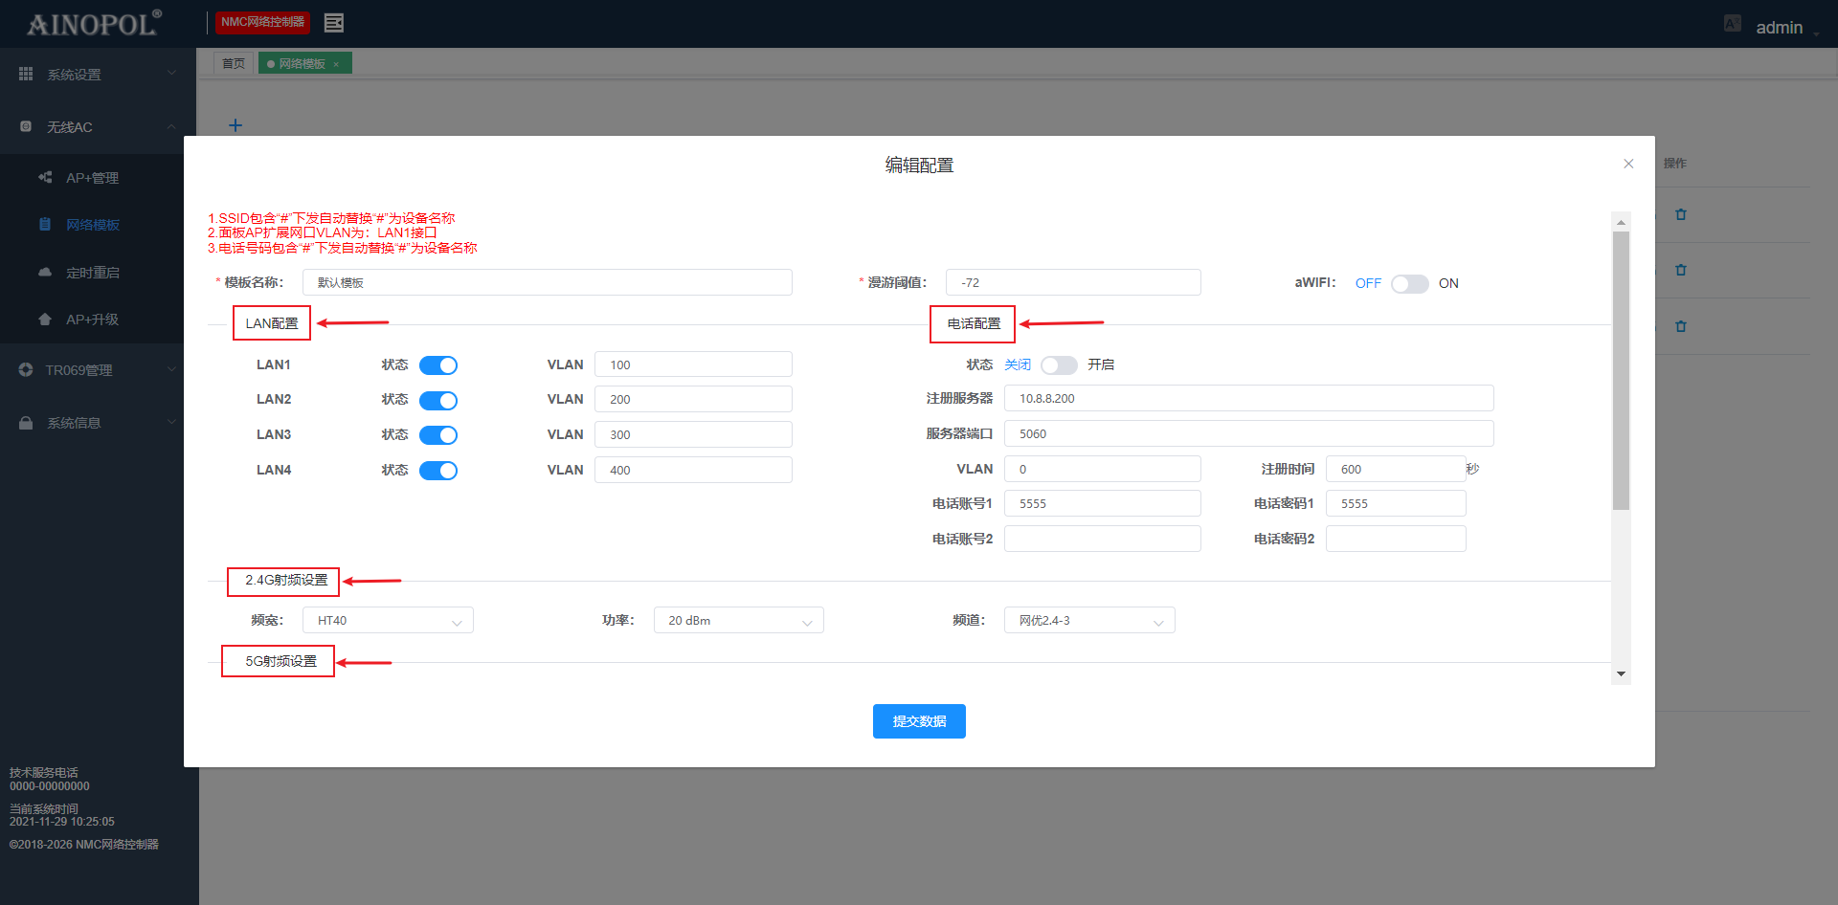Switch to the 首页 tab
The width and height of the screenshot is (1838, 905).
(234, 63)
